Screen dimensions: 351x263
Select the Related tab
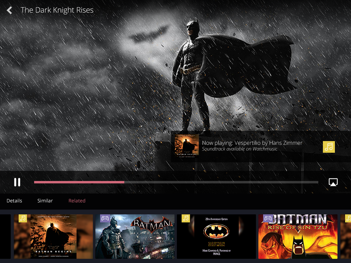[x=77, y=201]
